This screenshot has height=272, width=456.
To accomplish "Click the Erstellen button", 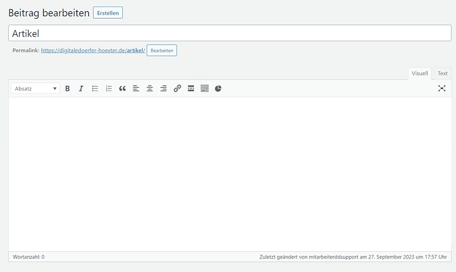I will (108, 13).
